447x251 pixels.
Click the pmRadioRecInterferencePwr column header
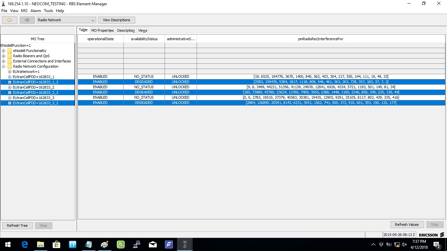321,39
